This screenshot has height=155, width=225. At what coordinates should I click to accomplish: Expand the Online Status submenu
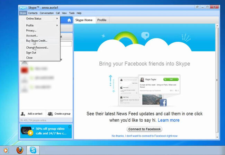[39, 19]
